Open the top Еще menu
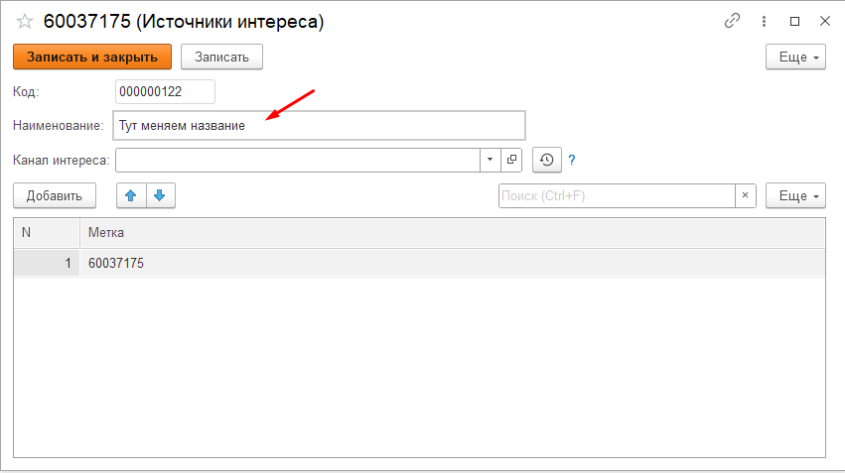 (795, 57)
